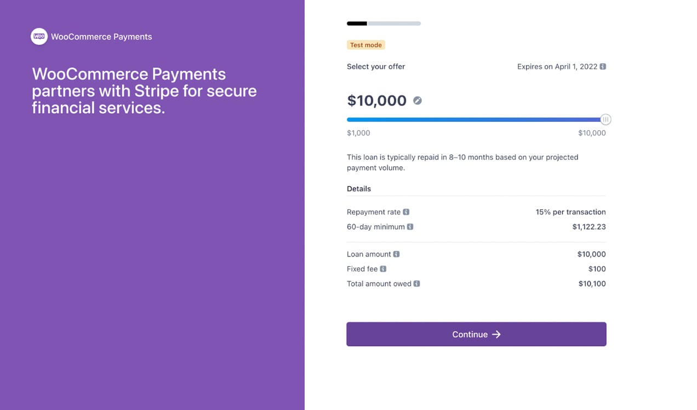The height and width of the screenshot is (410, 697).
Task: Select the $10,000 loan amount heading
Action: pos(376,101)
